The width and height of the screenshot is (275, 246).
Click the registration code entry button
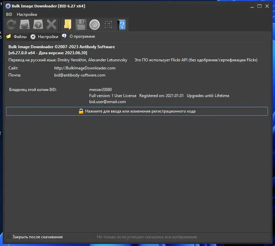pos(137,111)
